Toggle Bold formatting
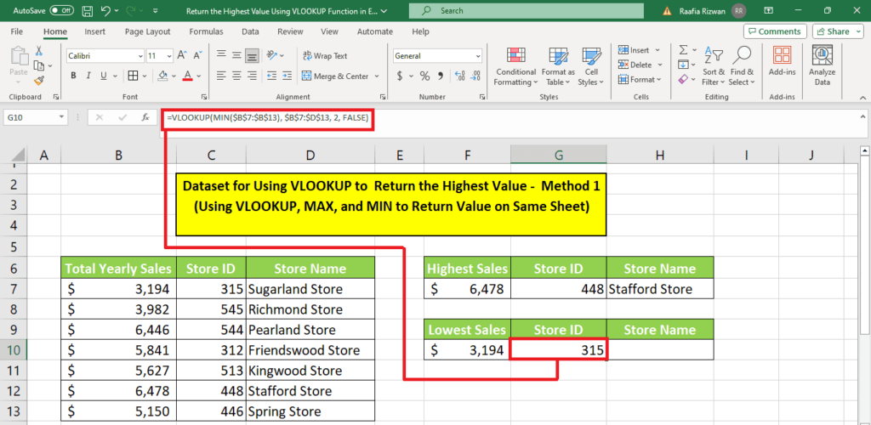Image resolution: width=871 pixels, height=425 pixels. click(x=74, y=76)
